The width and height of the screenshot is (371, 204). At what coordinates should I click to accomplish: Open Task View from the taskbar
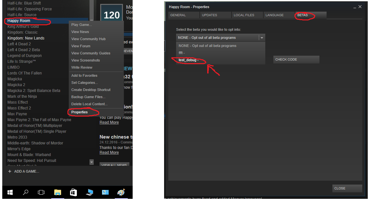(41, 192)
